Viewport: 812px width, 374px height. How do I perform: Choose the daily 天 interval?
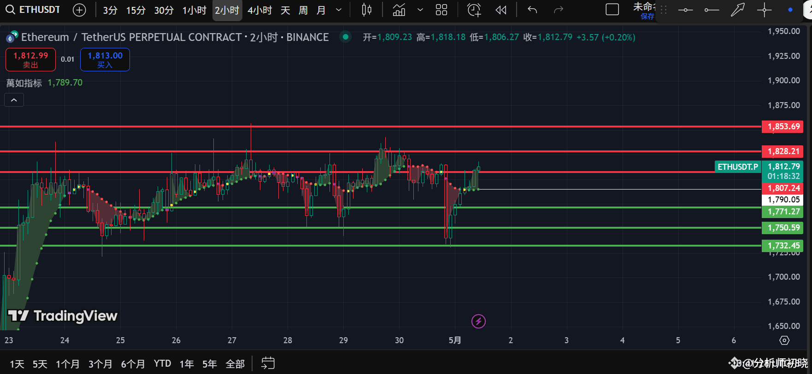coord(285,10)
